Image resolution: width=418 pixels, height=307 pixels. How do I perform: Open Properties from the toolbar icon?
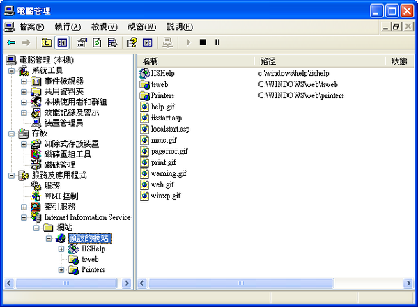pos(82,42)
